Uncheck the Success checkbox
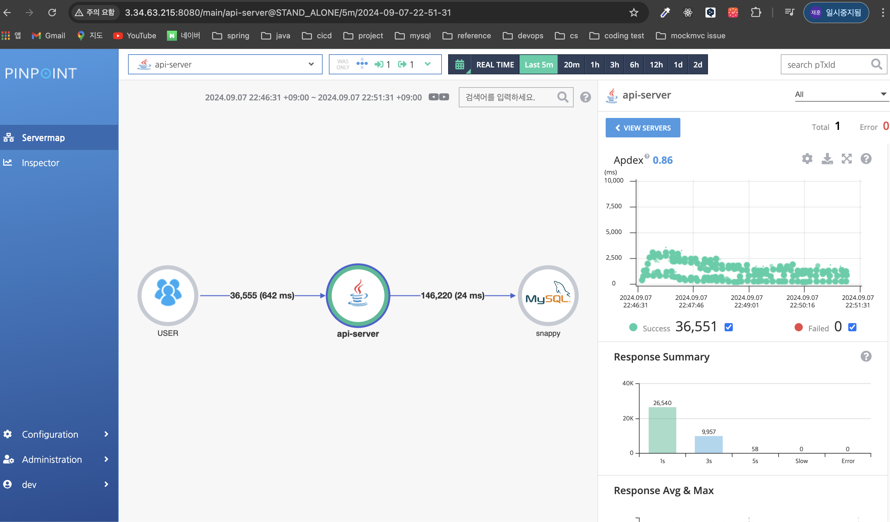 tap(729, 328)
